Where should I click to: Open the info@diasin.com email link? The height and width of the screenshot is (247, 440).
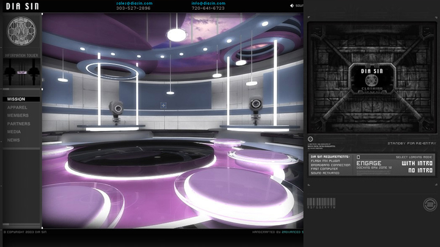click(x=208, y=4)
